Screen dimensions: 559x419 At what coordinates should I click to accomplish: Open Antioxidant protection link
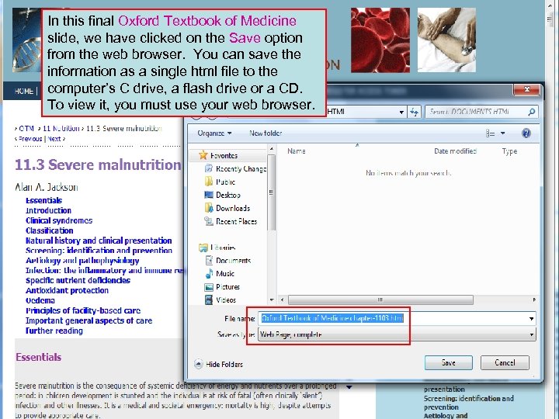coord(67,290)
